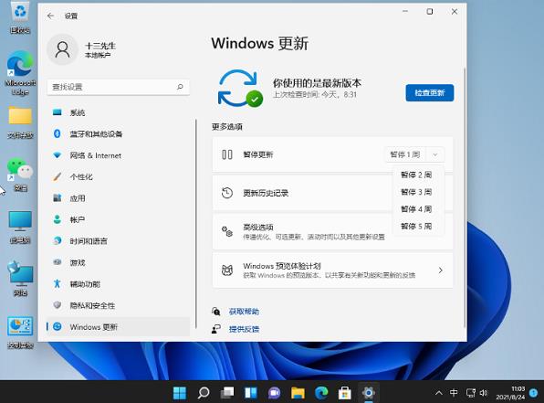544x403 pixels.
Task: Open 辅助功能 settings category
Action: [x=118, y=284]
